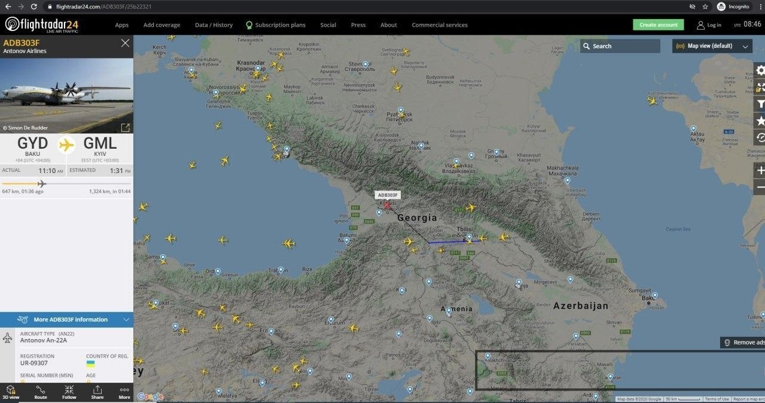Bookmark this page with the star
The width and height of the screenshot is (765, 403).
705,6
